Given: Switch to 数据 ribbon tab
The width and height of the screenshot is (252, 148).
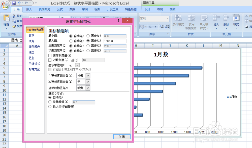Looking at the screenshot, I should click(x=72, y=9).
